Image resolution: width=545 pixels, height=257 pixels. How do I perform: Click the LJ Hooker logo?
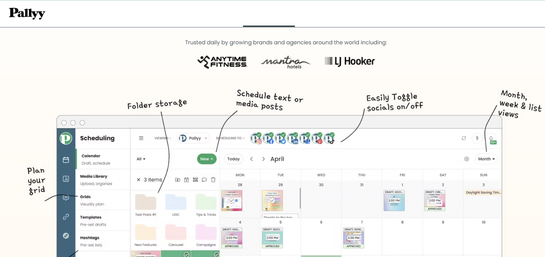click(350, 61)
